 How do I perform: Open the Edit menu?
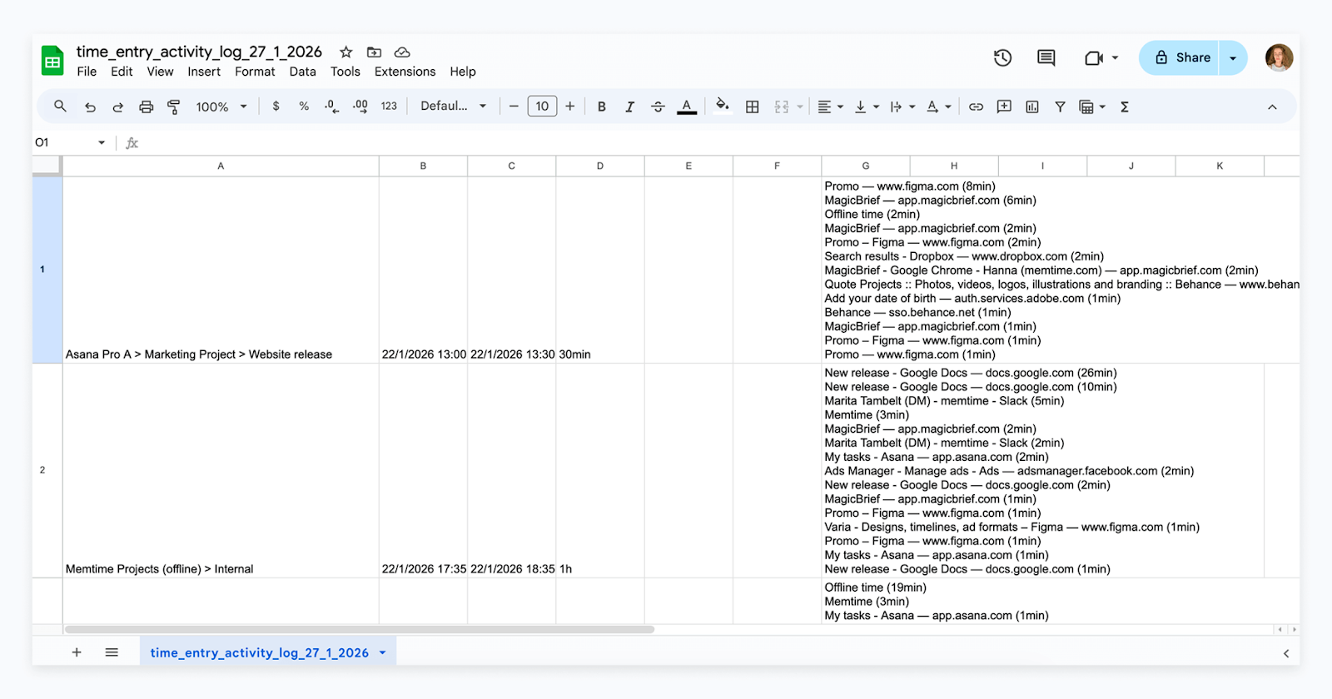(122, 72)
